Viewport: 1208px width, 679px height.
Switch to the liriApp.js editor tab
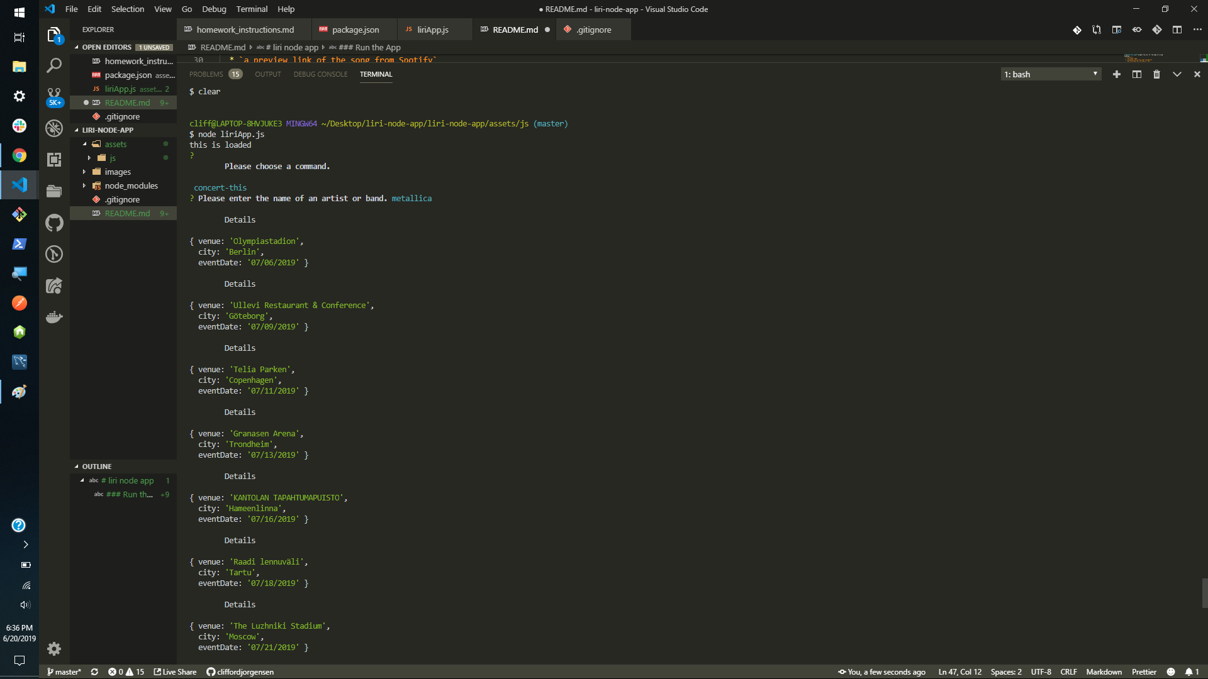click(433, 30)
